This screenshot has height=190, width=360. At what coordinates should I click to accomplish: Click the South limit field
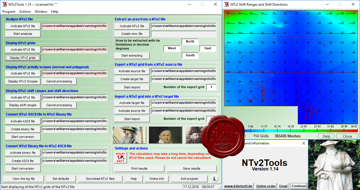[190, 55]
